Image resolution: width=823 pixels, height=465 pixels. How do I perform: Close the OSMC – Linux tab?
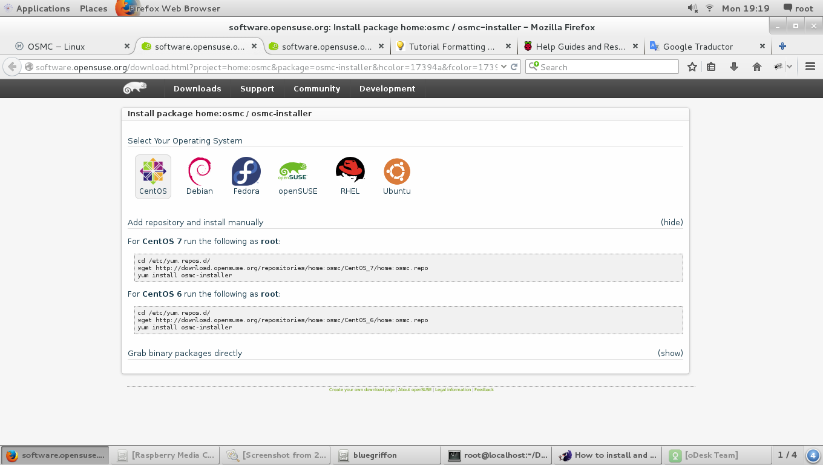point(127,46)
